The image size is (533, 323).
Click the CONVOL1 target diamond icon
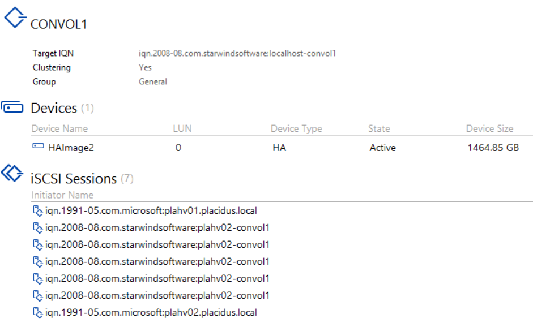pyautogui.click(x=15, y=18)
